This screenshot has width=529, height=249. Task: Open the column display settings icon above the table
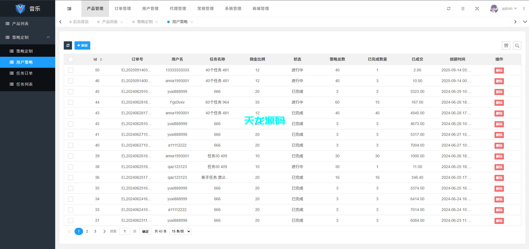pyautogui.click(x=506, y=45)
